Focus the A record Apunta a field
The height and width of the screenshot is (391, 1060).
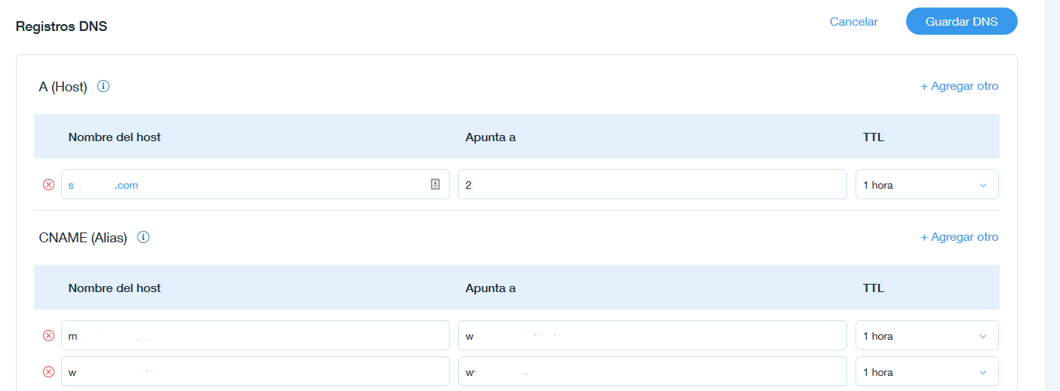tap(652, 185)
